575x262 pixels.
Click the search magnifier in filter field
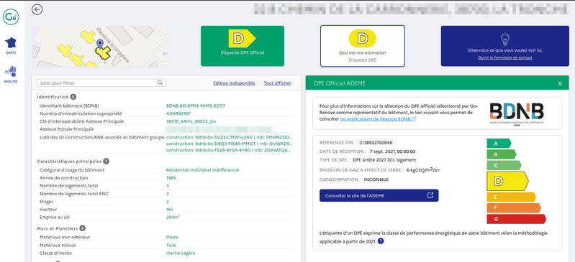click(x=160, y=83)
